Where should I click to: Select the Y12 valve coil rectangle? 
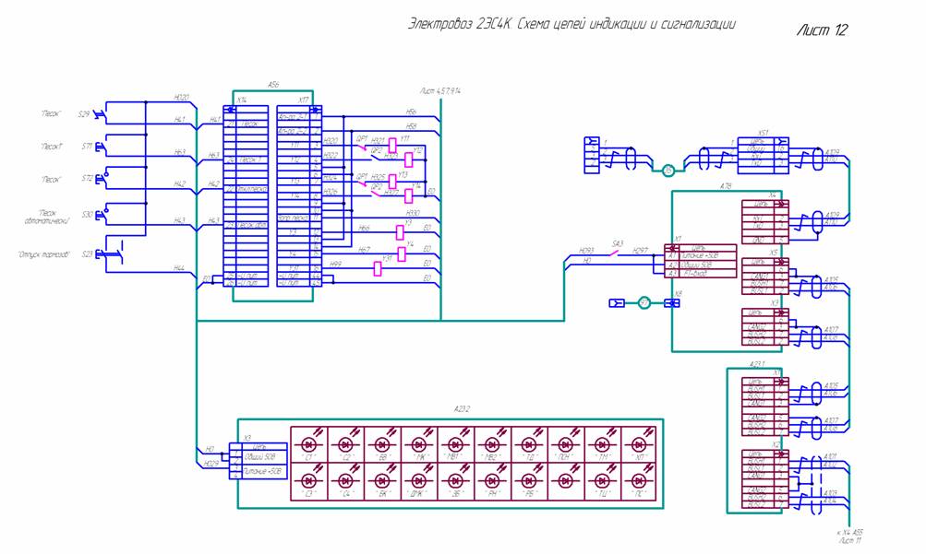409,159
